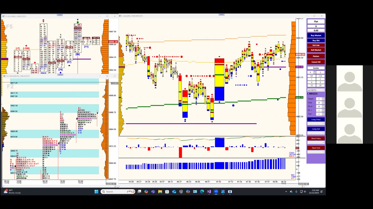Screen dimensions: 373x209
Task: Click the Buy Bid button
Action: (316, 40)
